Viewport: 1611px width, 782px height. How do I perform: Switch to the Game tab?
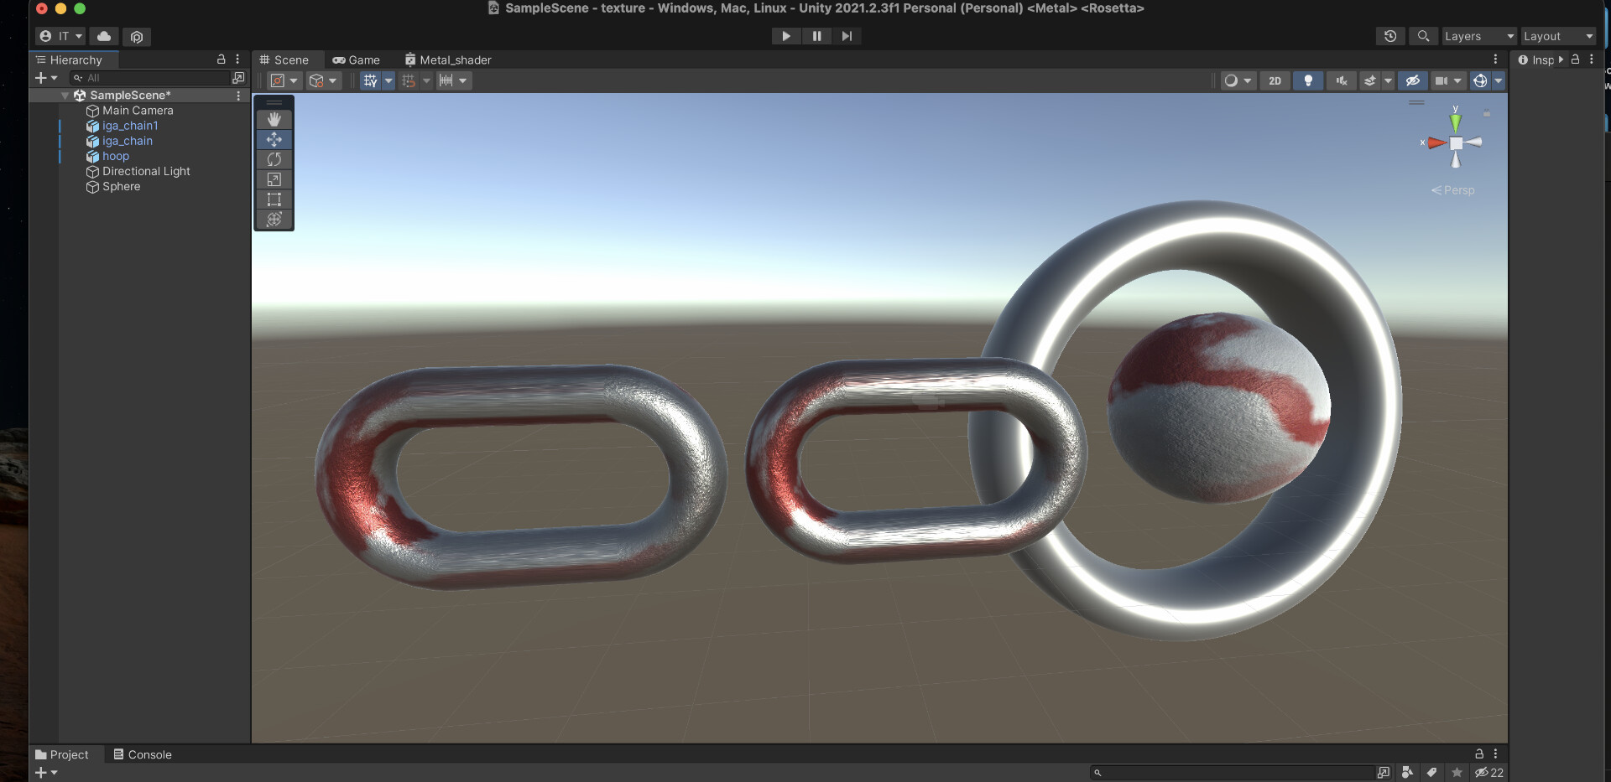tap(357, 60)
